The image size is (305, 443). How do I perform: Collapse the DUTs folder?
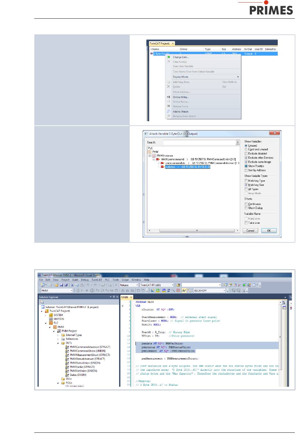tap(58, 343)
